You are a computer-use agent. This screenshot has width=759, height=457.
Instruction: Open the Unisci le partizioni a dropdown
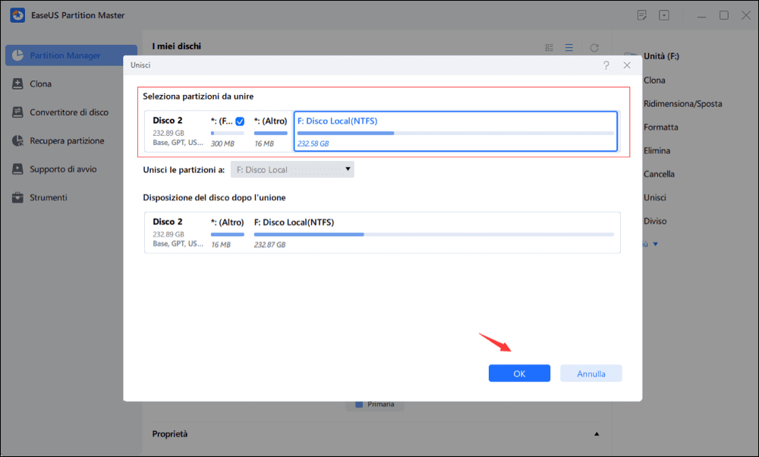(292, 169)
